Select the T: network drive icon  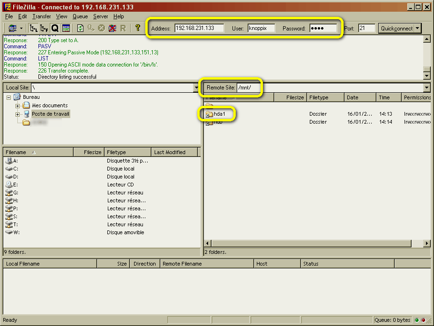click(9, 224)
